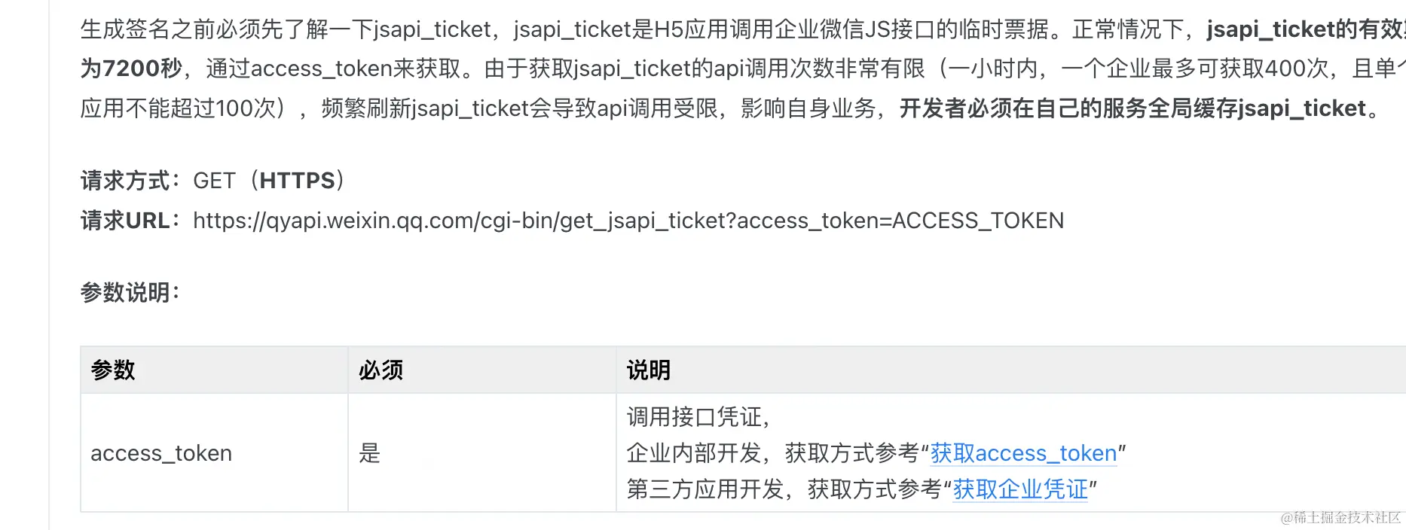Click the 企业内部开发 text in the description
The width and height of the screenshot is (1406, 530).
[x=694, y=453]
